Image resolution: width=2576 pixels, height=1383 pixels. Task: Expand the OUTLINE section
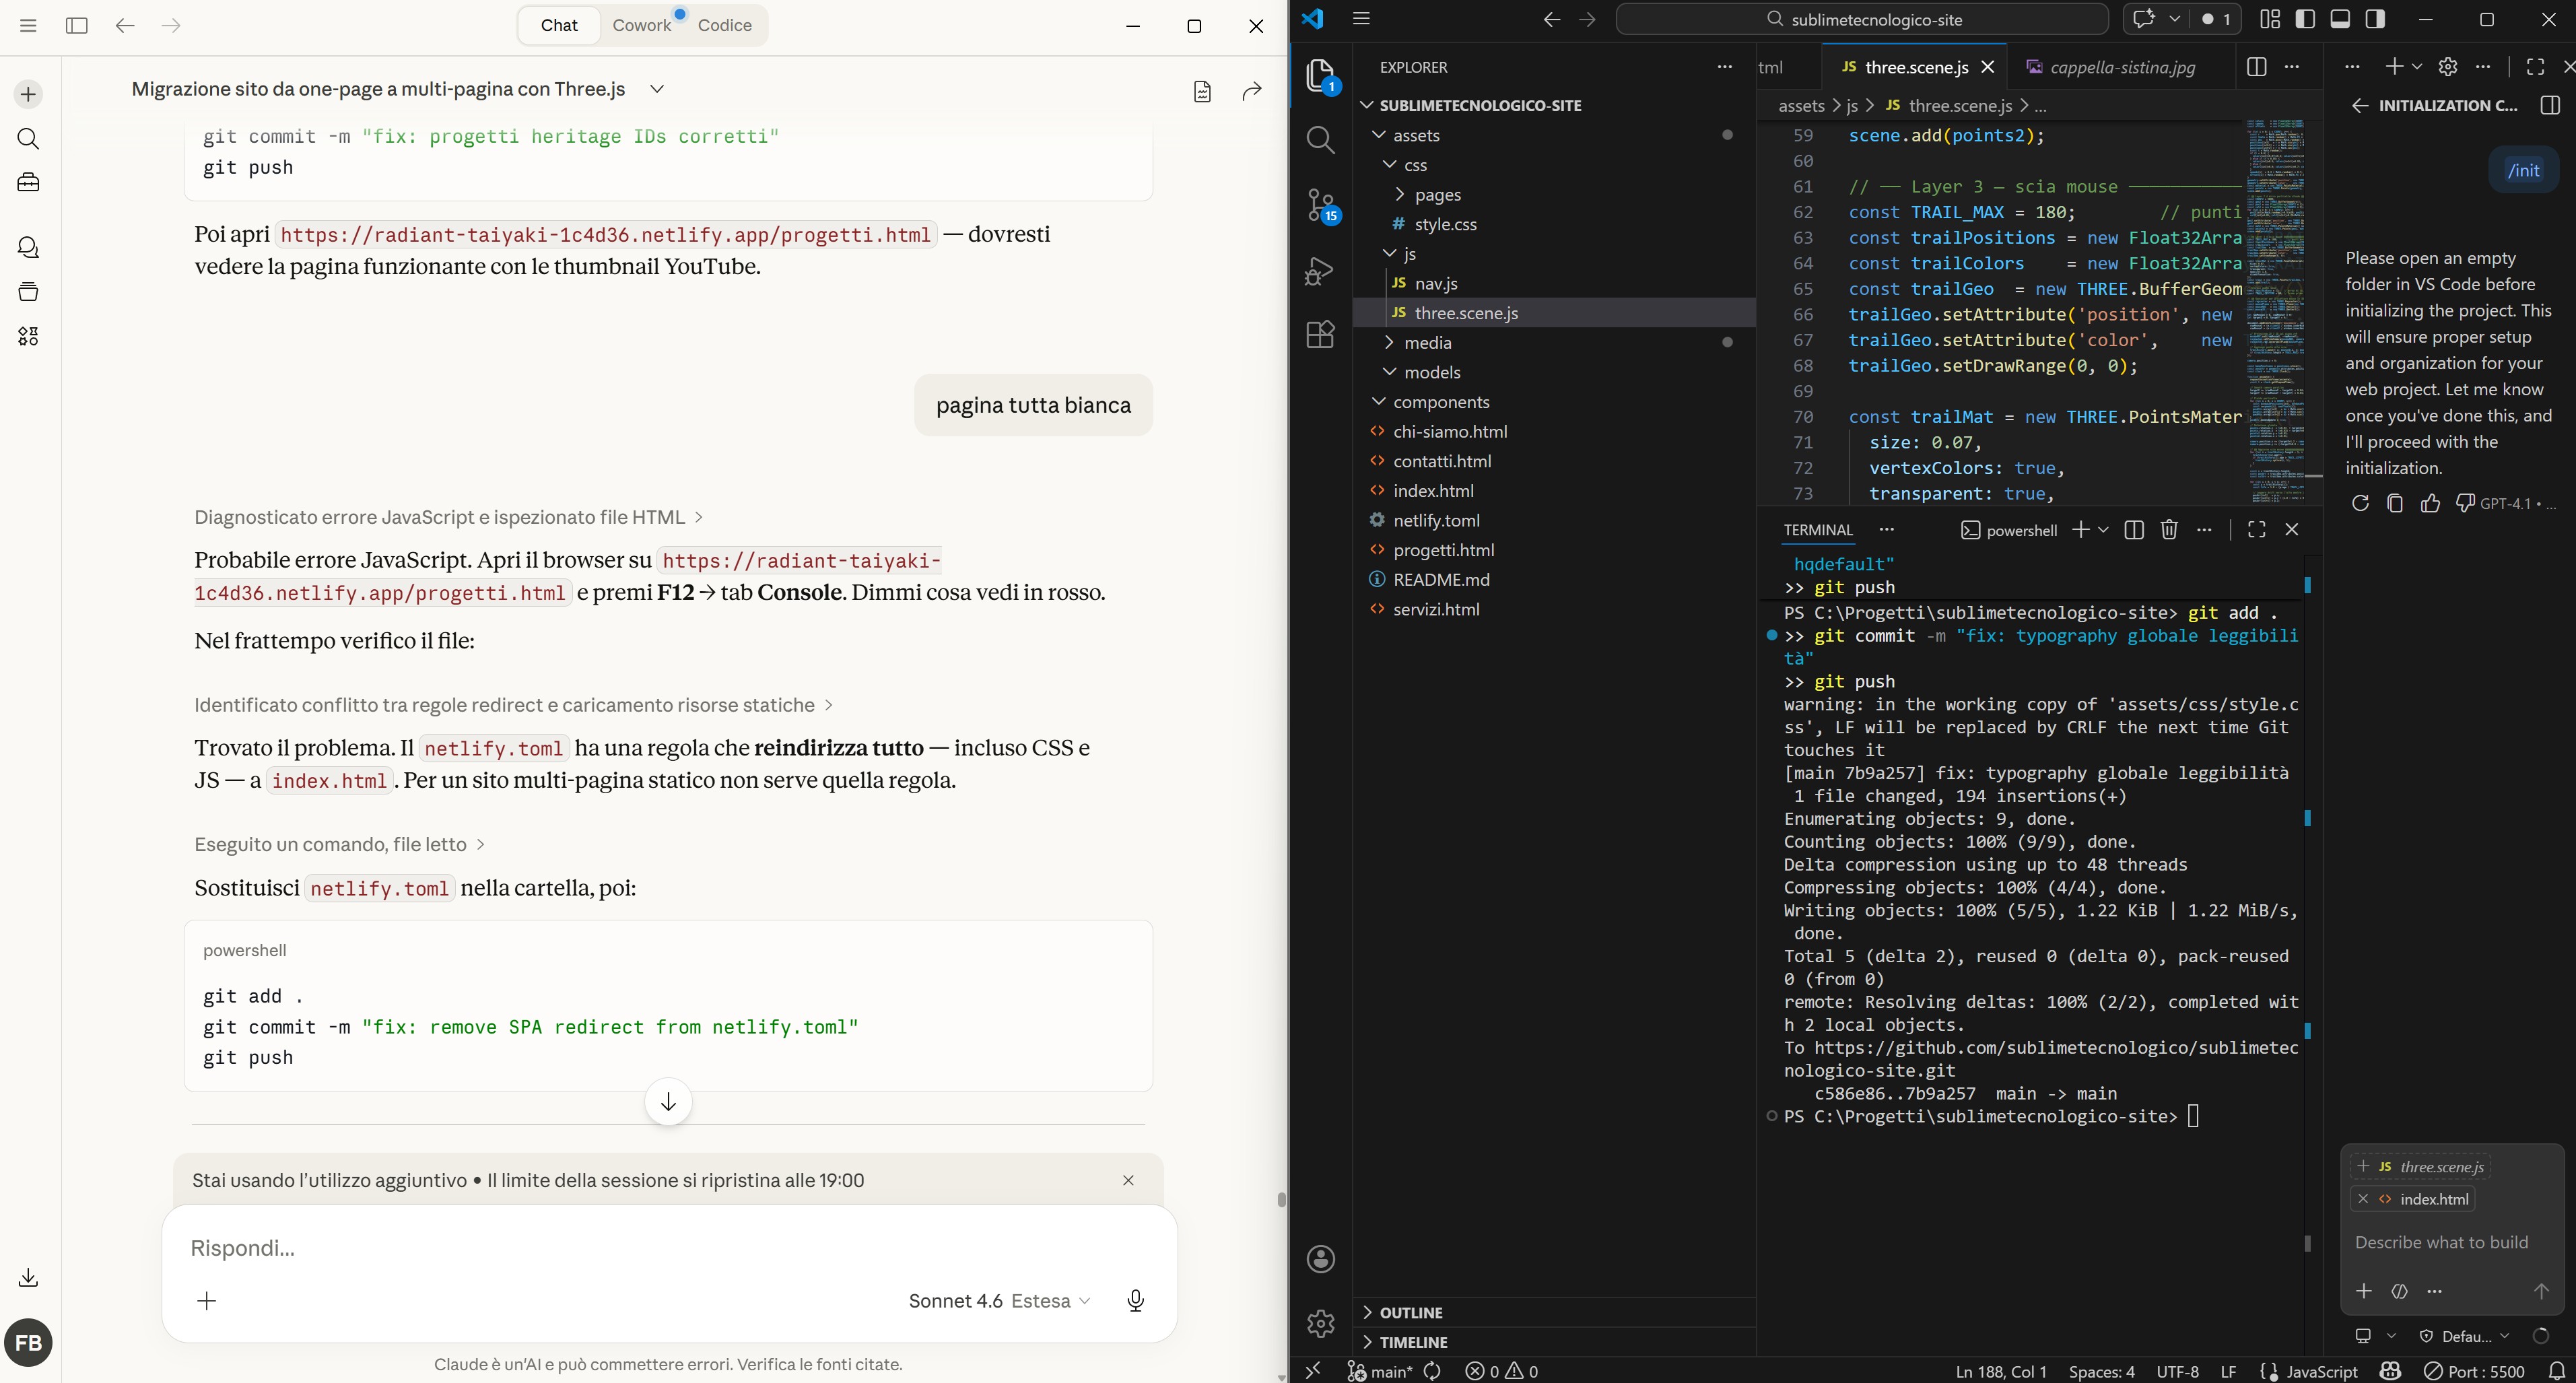click(1411, 1312)
